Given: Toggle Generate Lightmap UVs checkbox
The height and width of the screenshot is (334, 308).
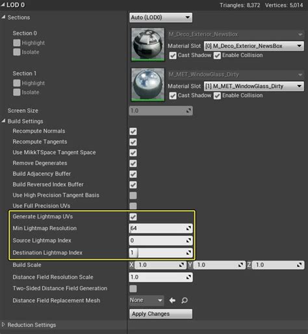Looking at the screenshot, I should pyautogui.click(x=133, y=217).
